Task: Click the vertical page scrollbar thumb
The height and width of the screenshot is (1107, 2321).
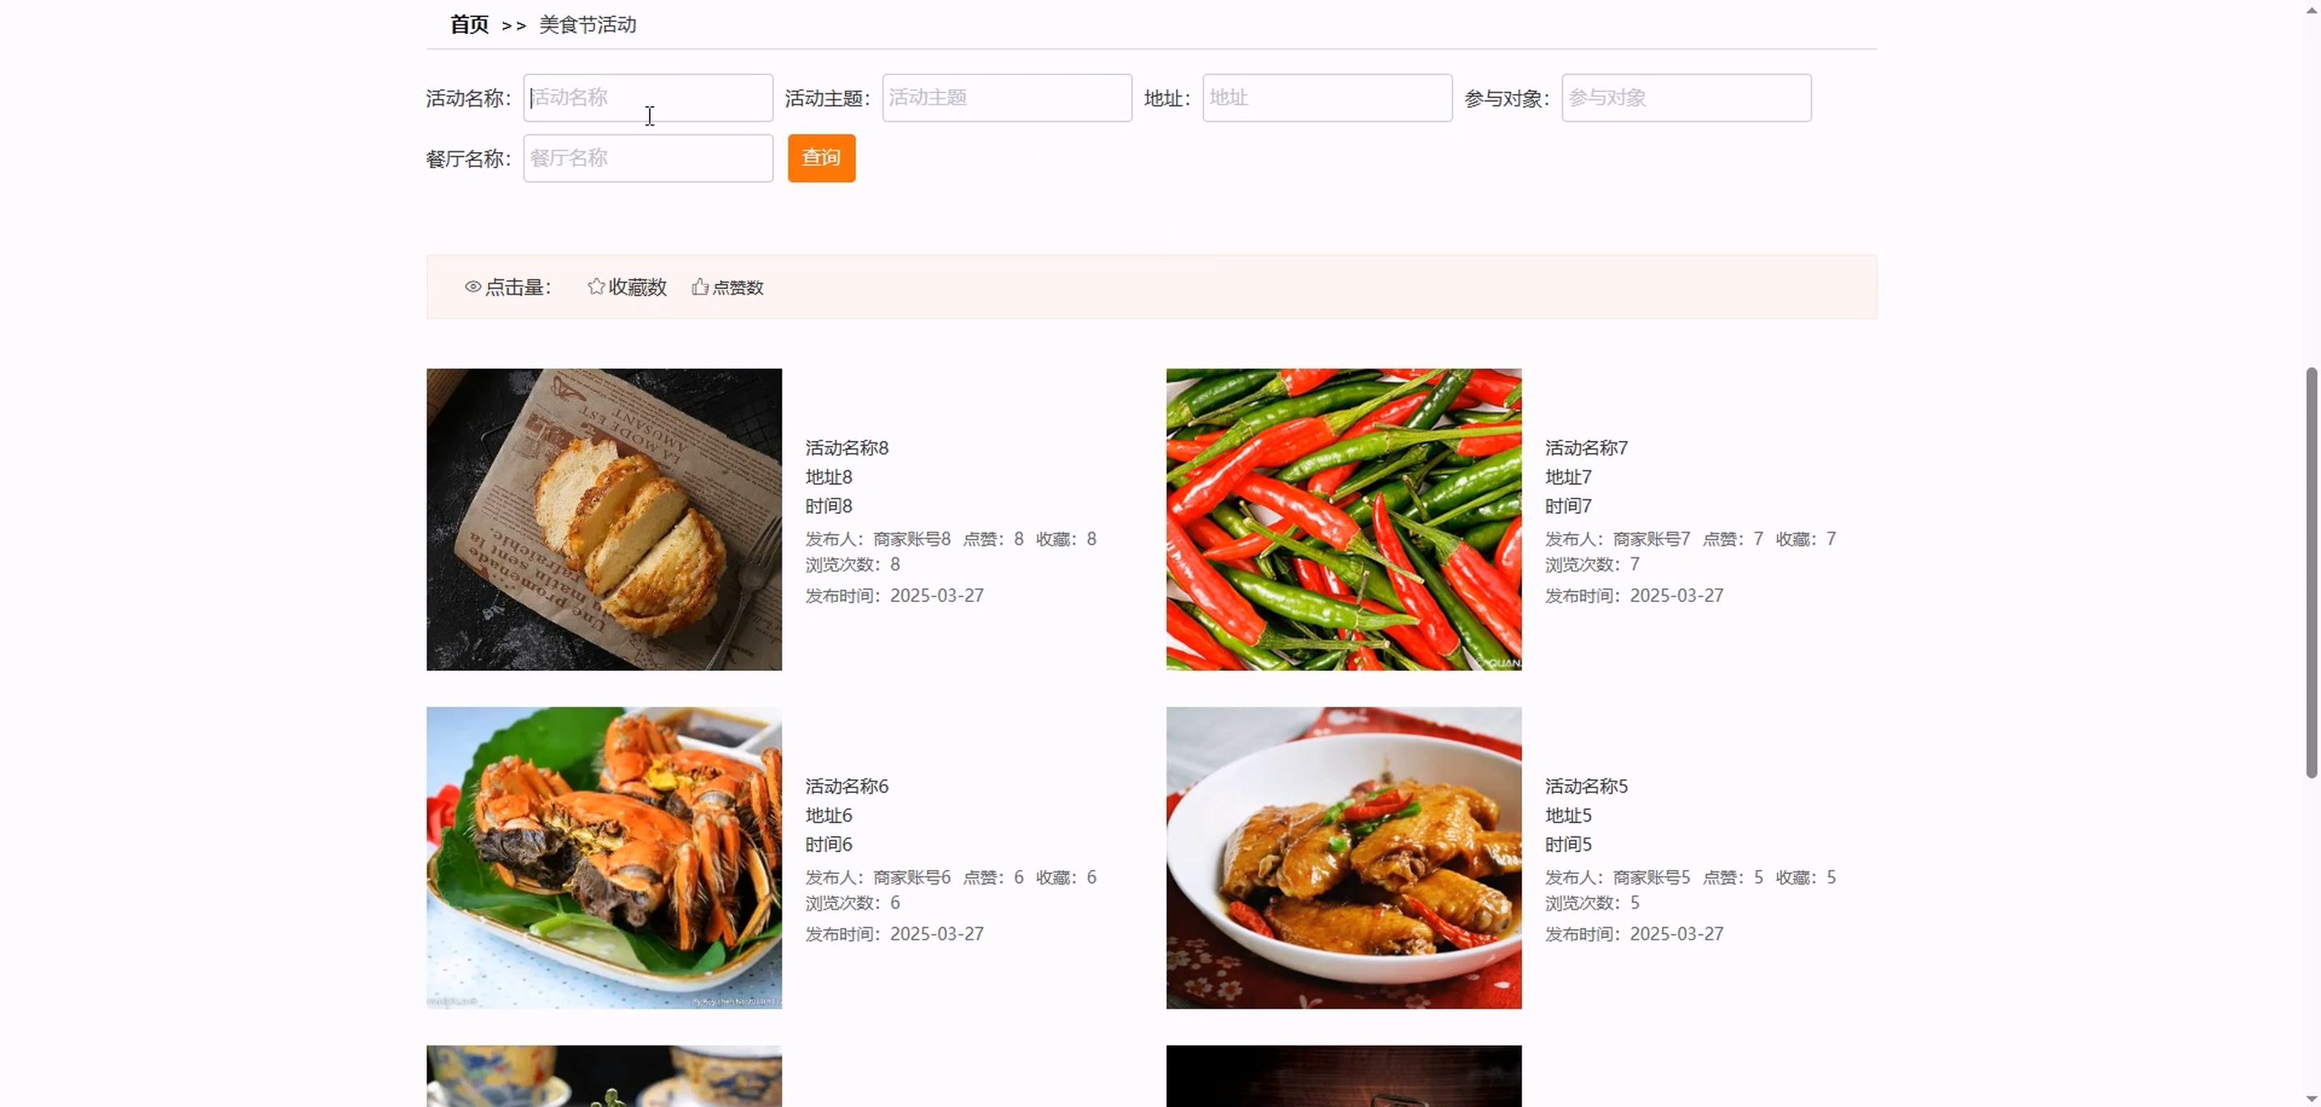Action: [x=2310, y=572]
